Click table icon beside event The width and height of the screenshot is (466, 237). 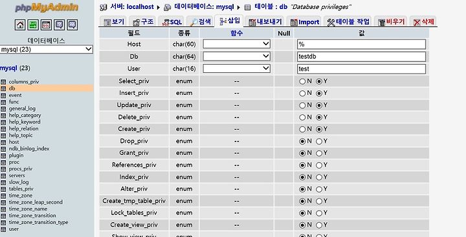click(x=3, y=95)
